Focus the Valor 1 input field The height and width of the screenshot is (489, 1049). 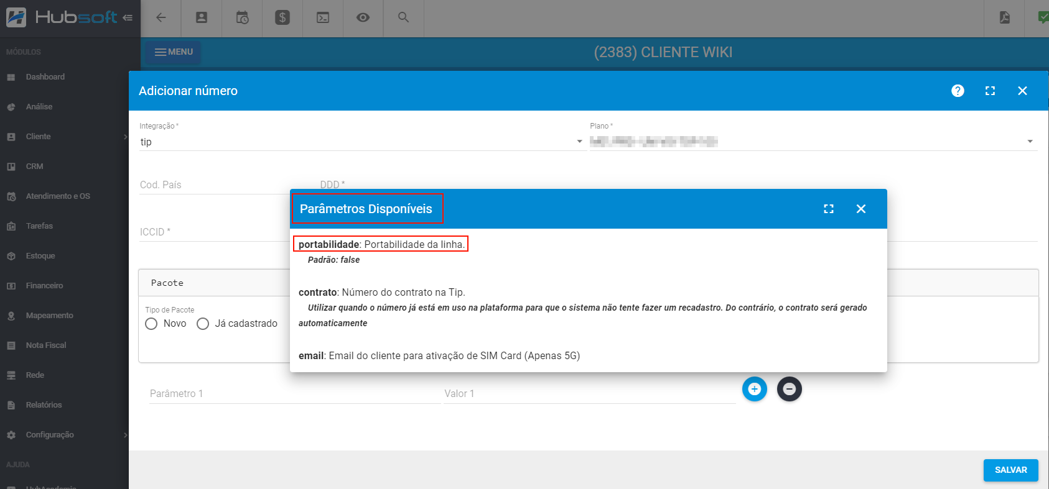tap(590, 394)
